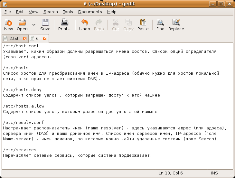Screen dimensions: 235x178
Task: Select the tab named 6
Action: point(37,39)
